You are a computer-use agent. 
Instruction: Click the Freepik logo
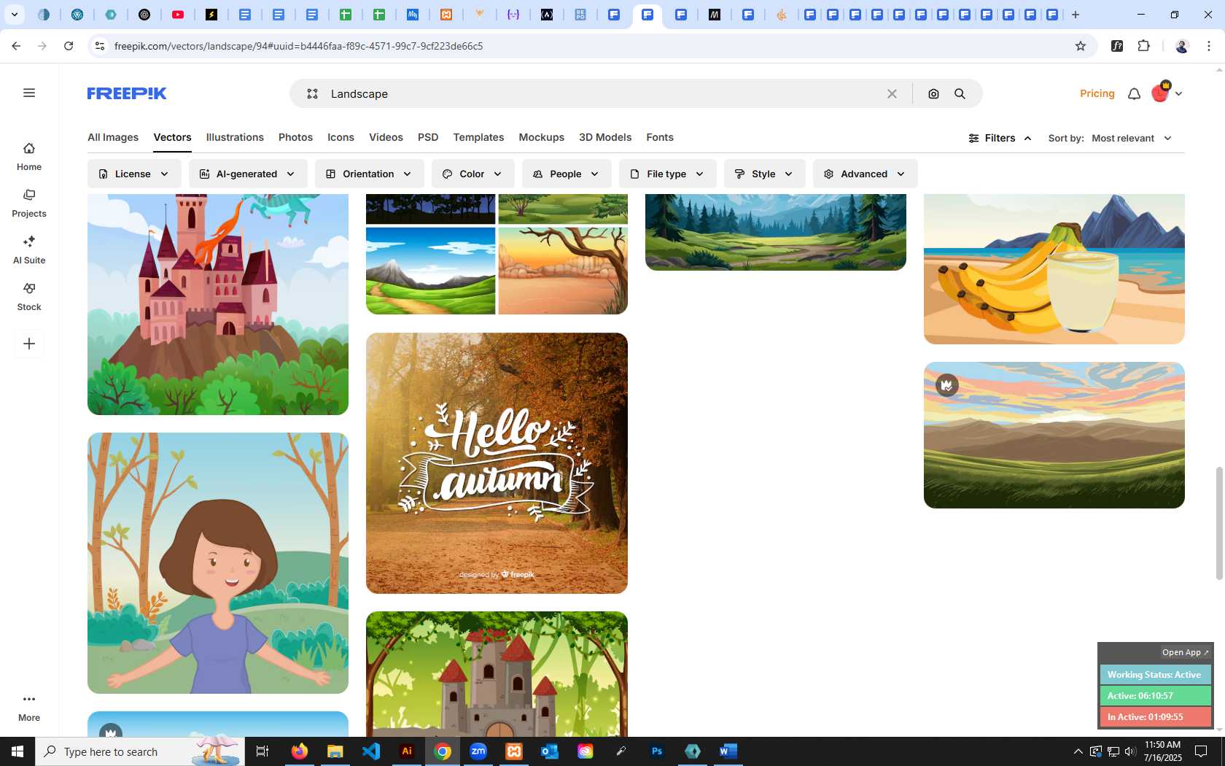point(127,93)
